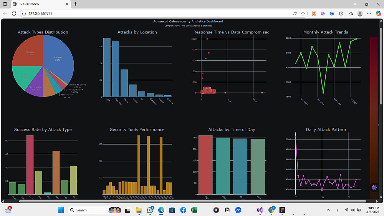Screen dimensions: 384x216
Task: Open Messenger from taskbar
Action: [238, 210]
